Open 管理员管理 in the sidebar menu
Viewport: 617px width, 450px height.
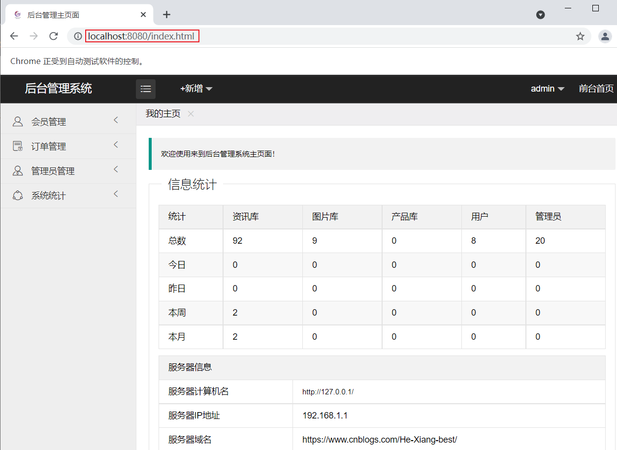click(x=68, y=171)
